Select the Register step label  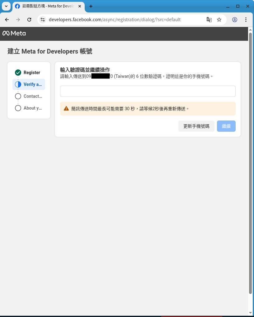32,73
